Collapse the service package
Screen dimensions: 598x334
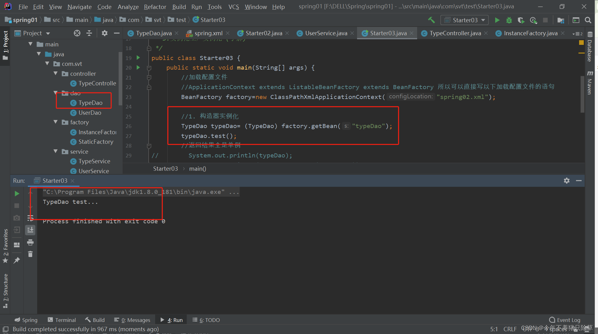click(x=56, y=152)
